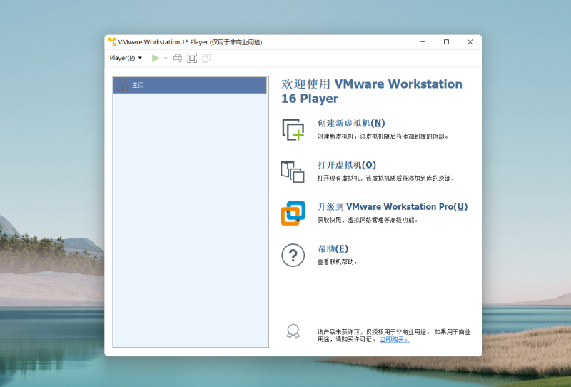Screen dimensions: 571x387
Task: Click the open virtual machine icon
Action: click(x=293, y=171)
